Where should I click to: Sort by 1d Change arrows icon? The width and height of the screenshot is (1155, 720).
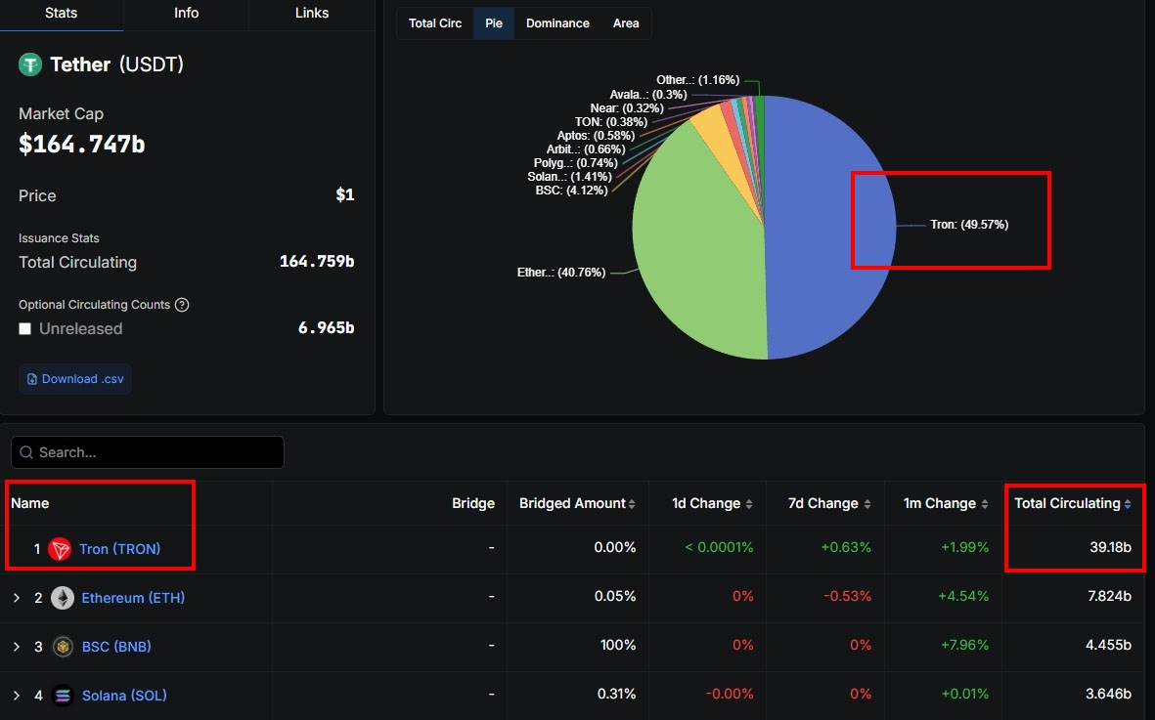click(x=749, y=504)
